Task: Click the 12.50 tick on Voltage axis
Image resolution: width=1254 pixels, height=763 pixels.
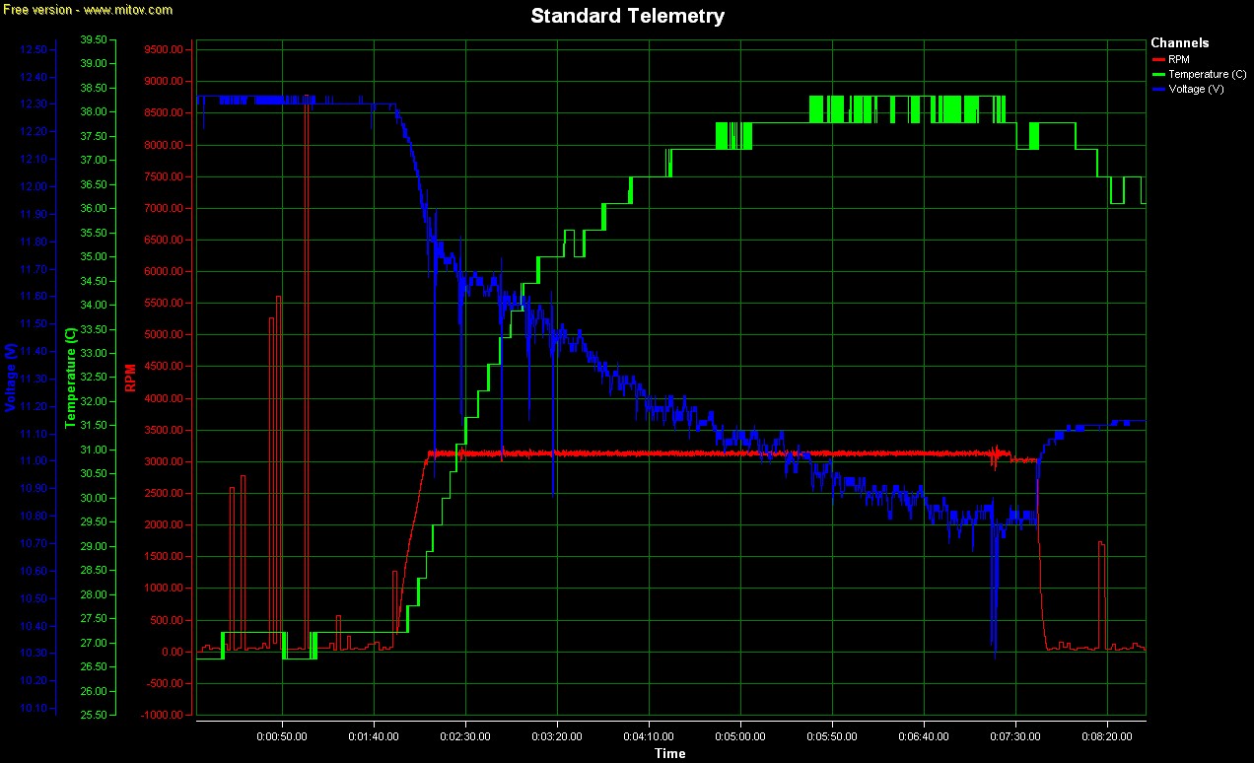Action: pyautogui.click(x=35, y=49)
